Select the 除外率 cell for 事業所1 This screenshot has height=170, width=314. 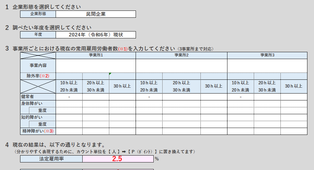point(95,76)
